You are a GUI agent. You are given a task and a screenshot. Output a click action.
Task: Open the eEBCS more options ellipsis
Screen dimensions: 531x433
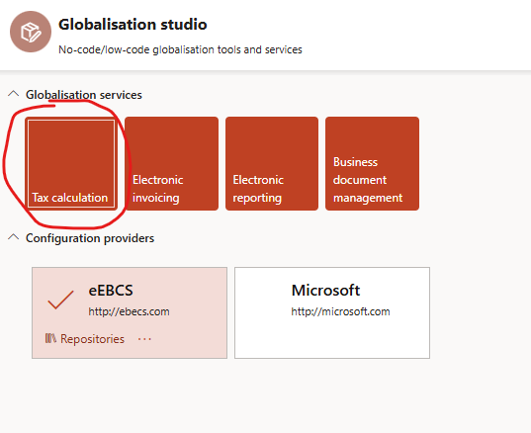click(144, 339)
